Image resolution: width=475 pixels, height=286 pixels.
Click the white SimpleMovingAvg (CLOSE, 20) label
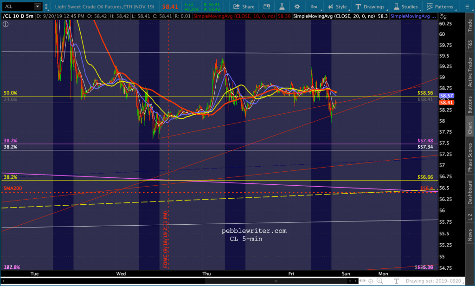tap(334, 16)
